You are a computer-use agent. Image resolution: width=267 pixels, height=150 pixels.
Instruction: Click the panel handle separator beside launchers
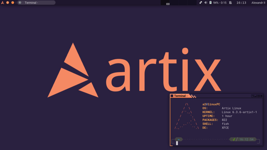(16, 2)
